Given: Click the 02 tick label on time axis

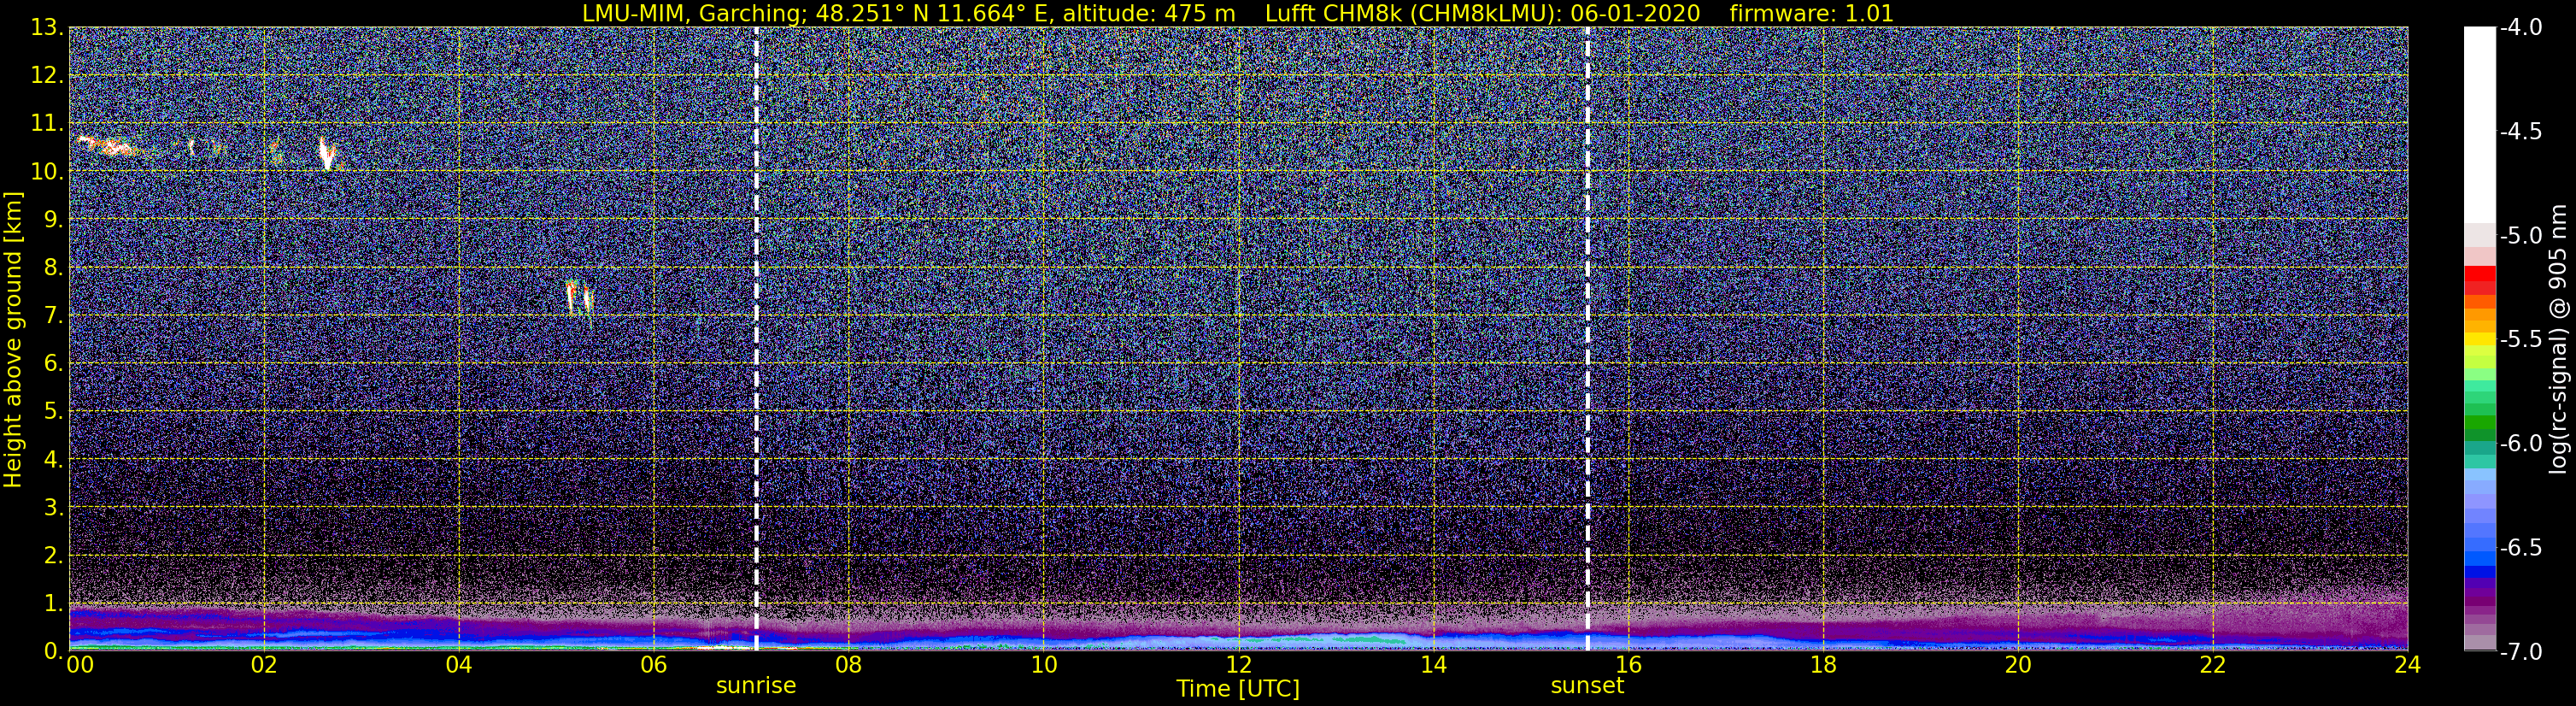Looking at the screenshot, I should pos(263,666).
